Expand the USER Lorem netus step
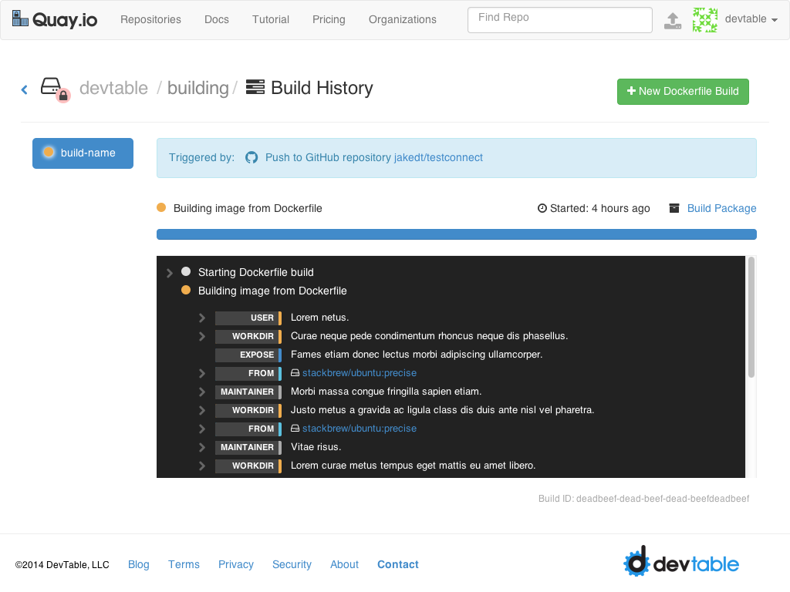This screenshot has height=592, width=790. click(x=202, y=318)
